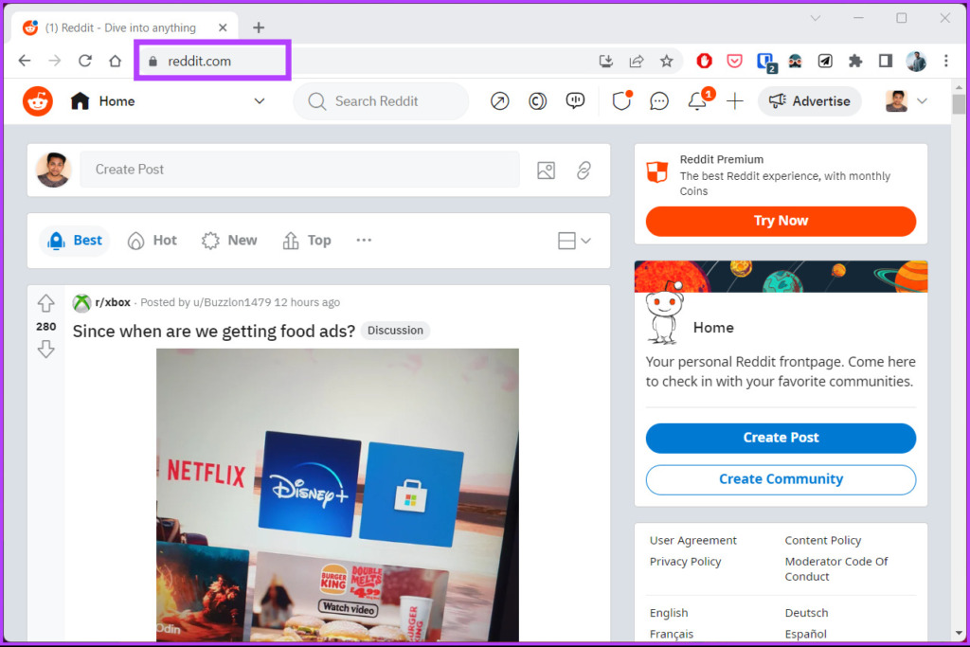Click the Try Now premium button

pyautogui.click(x=781, y=221)
